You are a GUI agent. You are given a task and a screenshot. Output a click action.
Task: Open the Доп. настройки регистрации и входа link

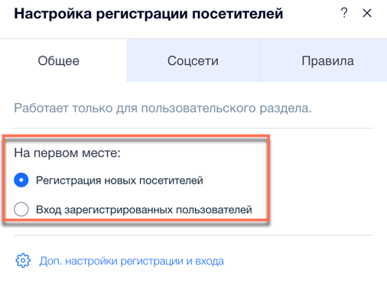(x=132, y=261)
